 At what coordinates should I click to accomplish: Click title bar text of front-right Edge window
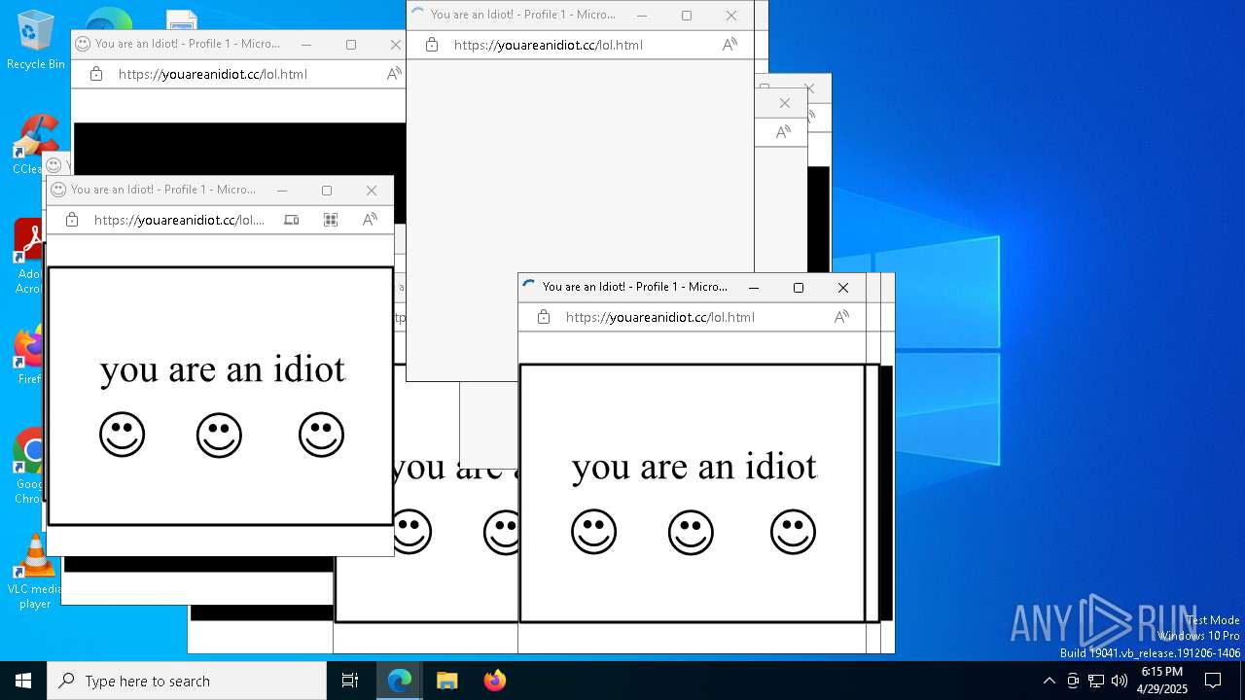coord(635,287)
